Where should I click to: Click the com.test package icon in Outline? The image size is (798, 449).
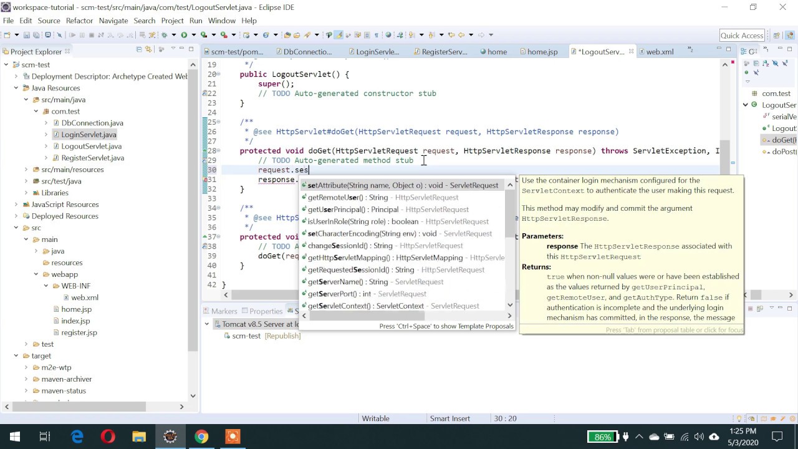coord(756,93)
